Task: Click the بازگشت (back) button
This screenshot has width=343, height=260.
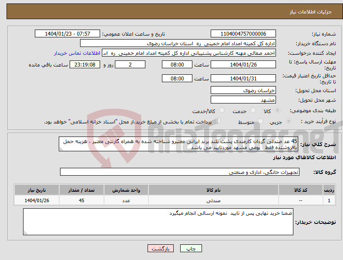Action: 161,248
